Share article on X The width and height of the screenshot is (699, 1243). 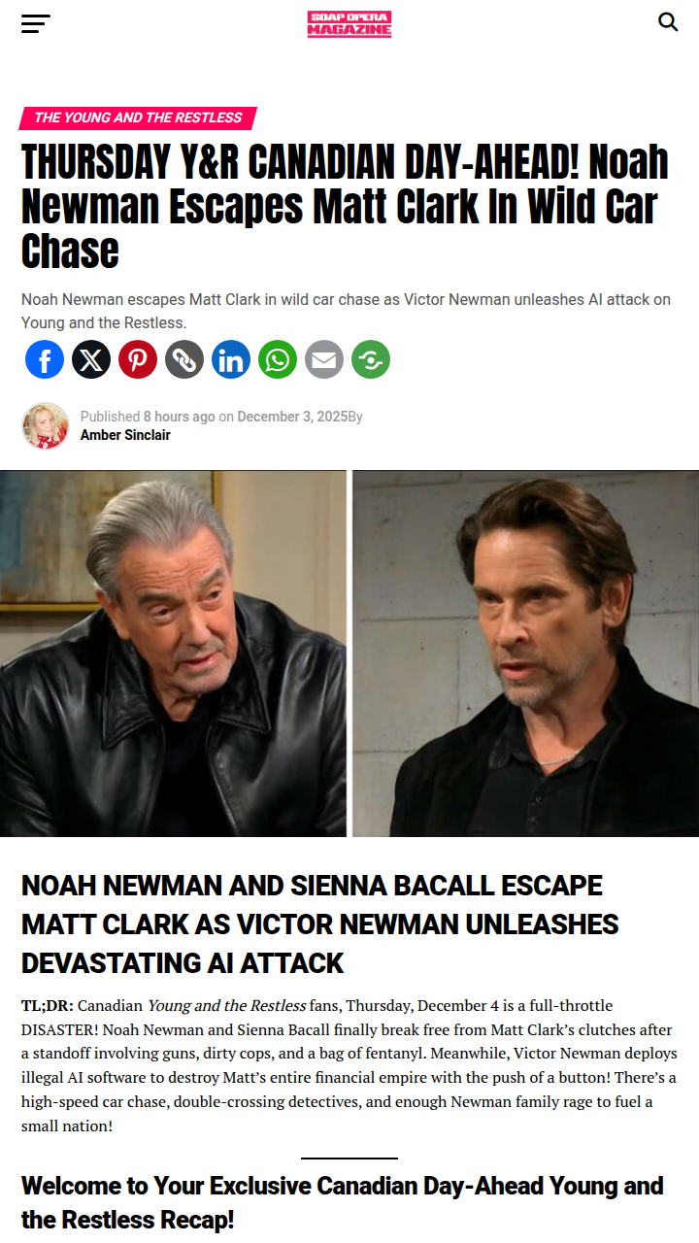click(91, 359)
